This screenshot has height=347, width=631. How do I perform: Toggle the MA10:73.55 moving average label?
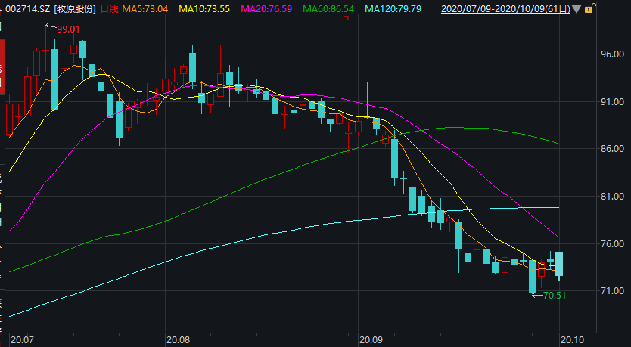205,10
